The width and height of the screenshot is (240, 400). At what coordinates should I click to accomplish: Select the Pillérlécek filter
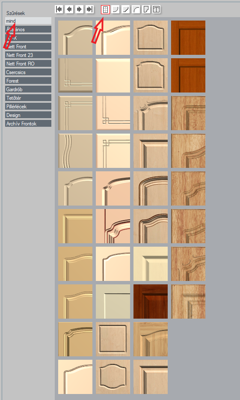28,106
